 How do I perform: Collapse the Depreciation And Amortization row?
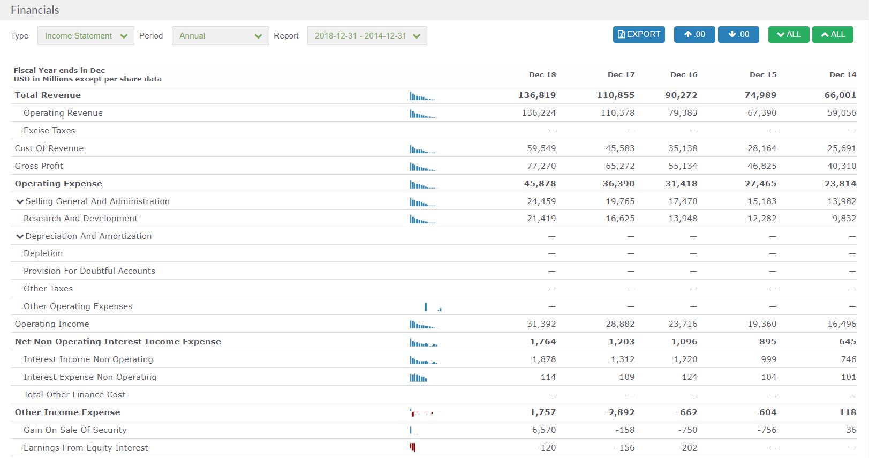click(20, 236)
